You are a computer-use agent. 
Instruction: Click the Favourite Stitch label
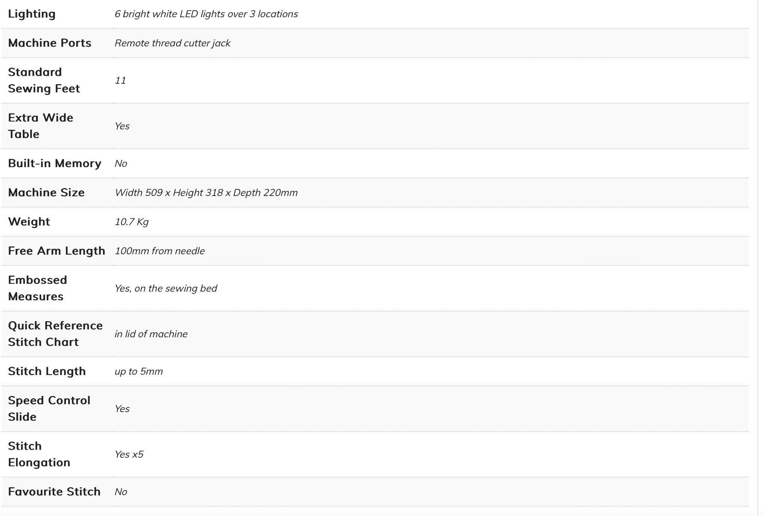coord(54,492)
